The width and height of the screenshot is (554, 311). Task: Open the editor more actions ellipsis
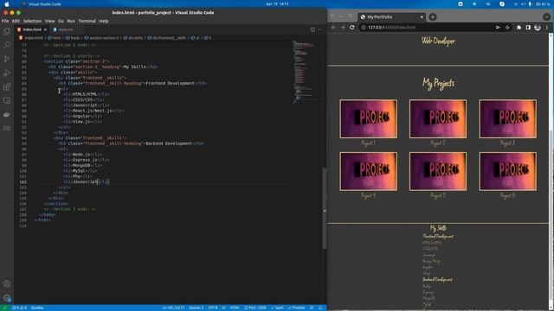(x=320, y=29)
